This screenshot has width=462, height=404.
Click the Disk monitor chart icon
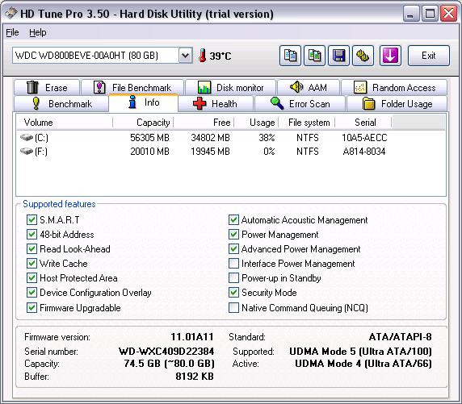click(x=204, y=87)
